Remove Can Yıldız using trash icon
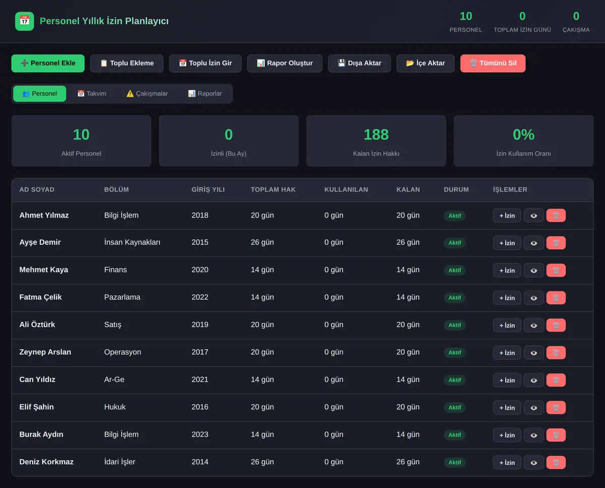Screen dimensions: 605x488 pyautogui.click(x=556, y=380)
